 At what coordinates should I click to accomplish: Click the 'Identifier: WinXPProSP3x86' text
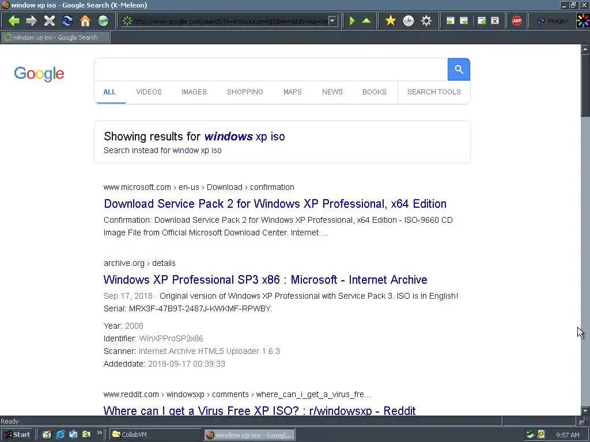(153, 338)
